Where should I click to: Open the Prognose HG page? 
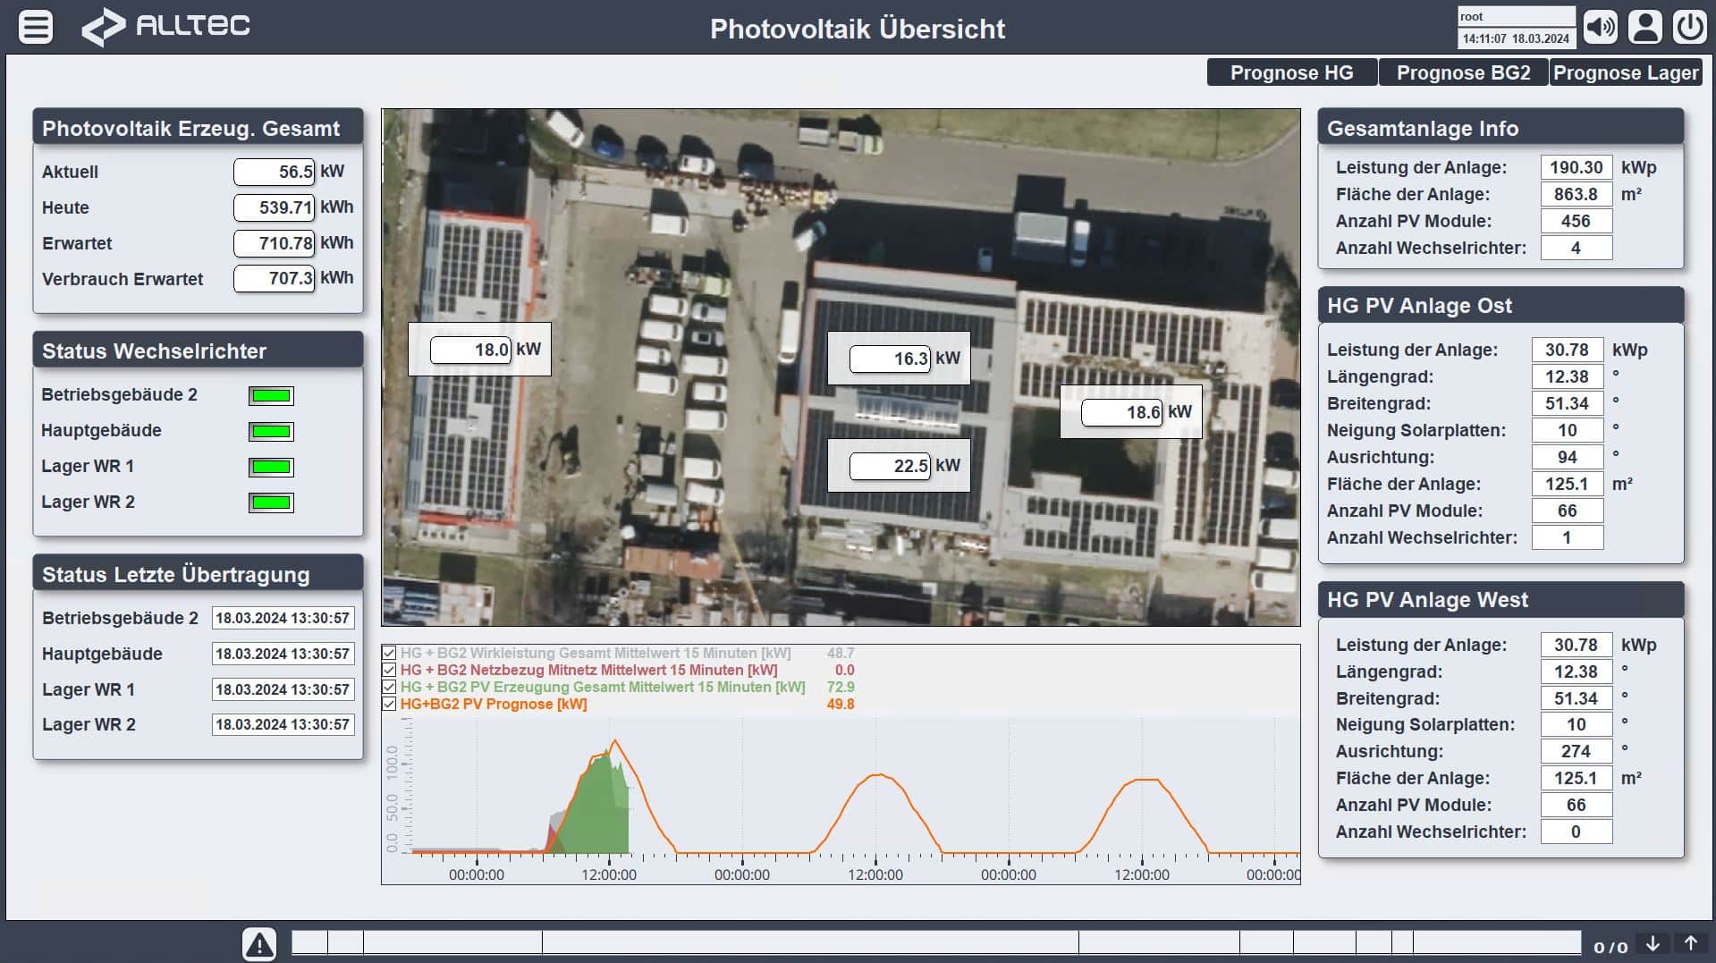[x=1291, y=72]
